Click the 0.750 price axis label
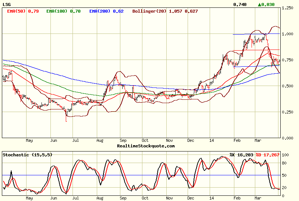The image size is (299, 201). (x=287, y=60)
